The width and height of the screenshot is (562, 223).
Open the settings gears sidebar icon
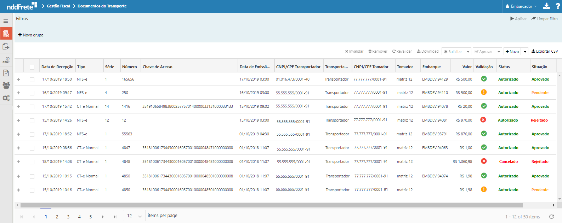[6, 98]
